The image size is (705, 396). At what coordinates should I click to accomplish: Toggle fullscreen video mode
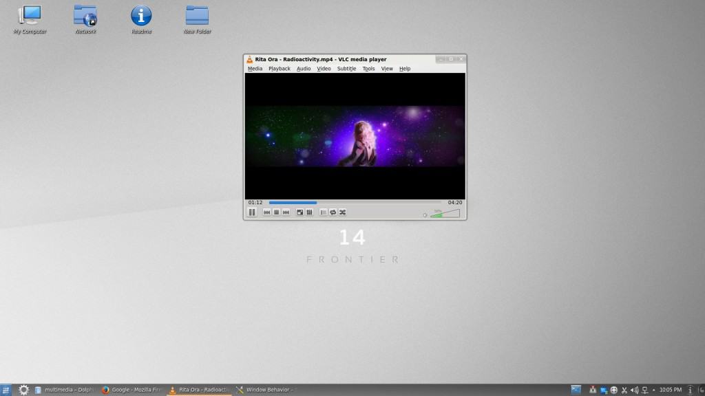coord(299,212)
